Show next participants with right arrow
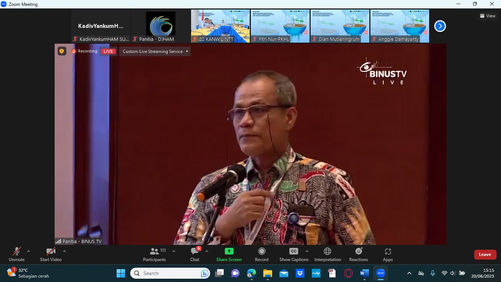This screenshot has width=501, height=282. pyautogui.click(x=440, y=26)
